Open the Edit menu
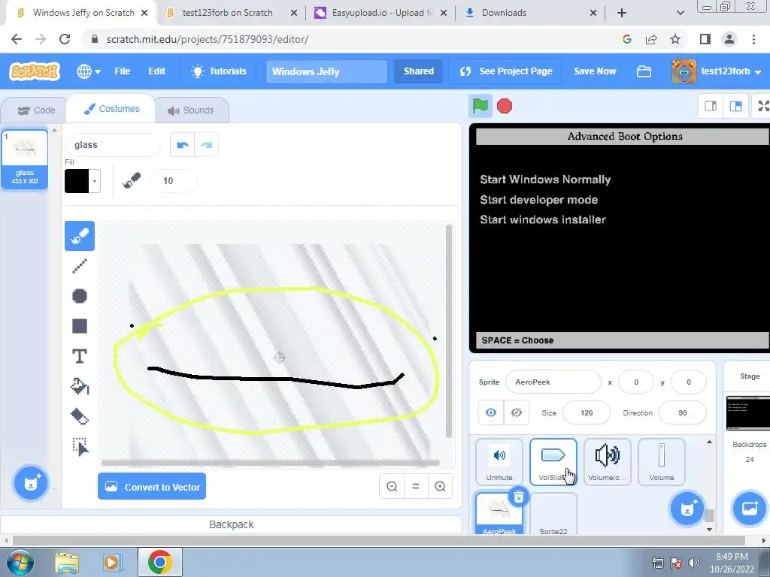The image size is (770, 577). (156, 71)
